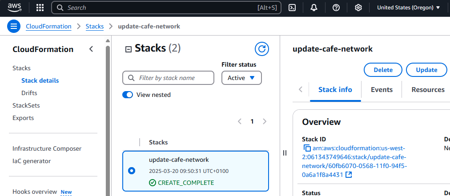Open the notifications bell
This screenshot has height=196, width=450.
[314, 8]
